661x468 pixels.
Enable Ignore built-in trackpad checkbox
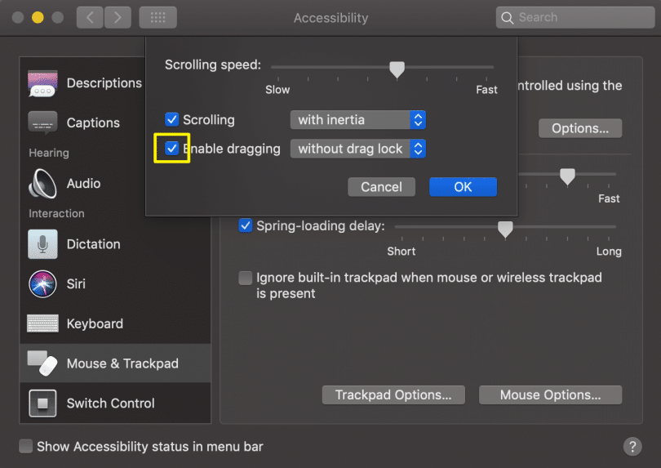point(245,278)
